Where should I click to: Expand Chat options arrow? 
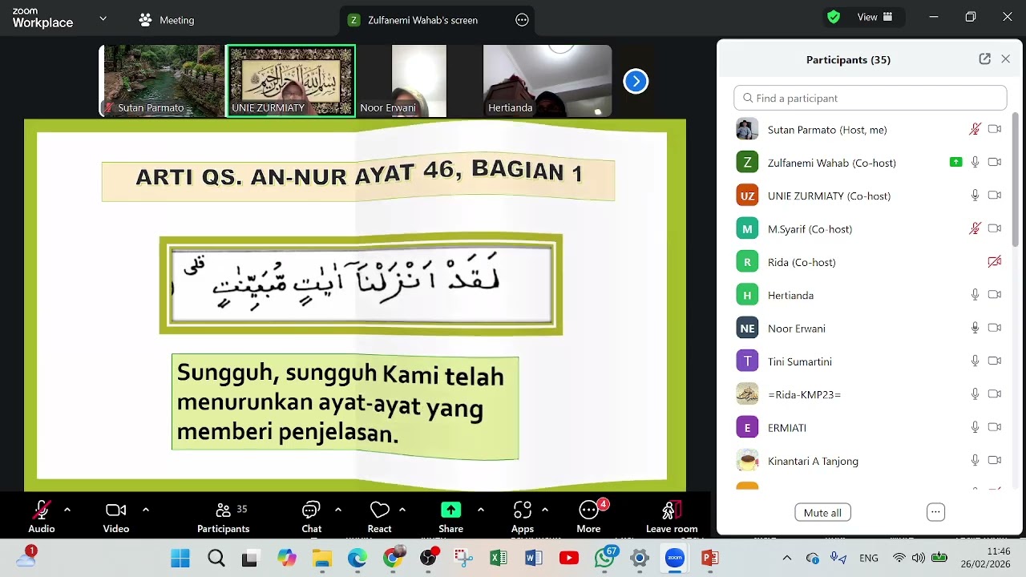tap(338, 510)
